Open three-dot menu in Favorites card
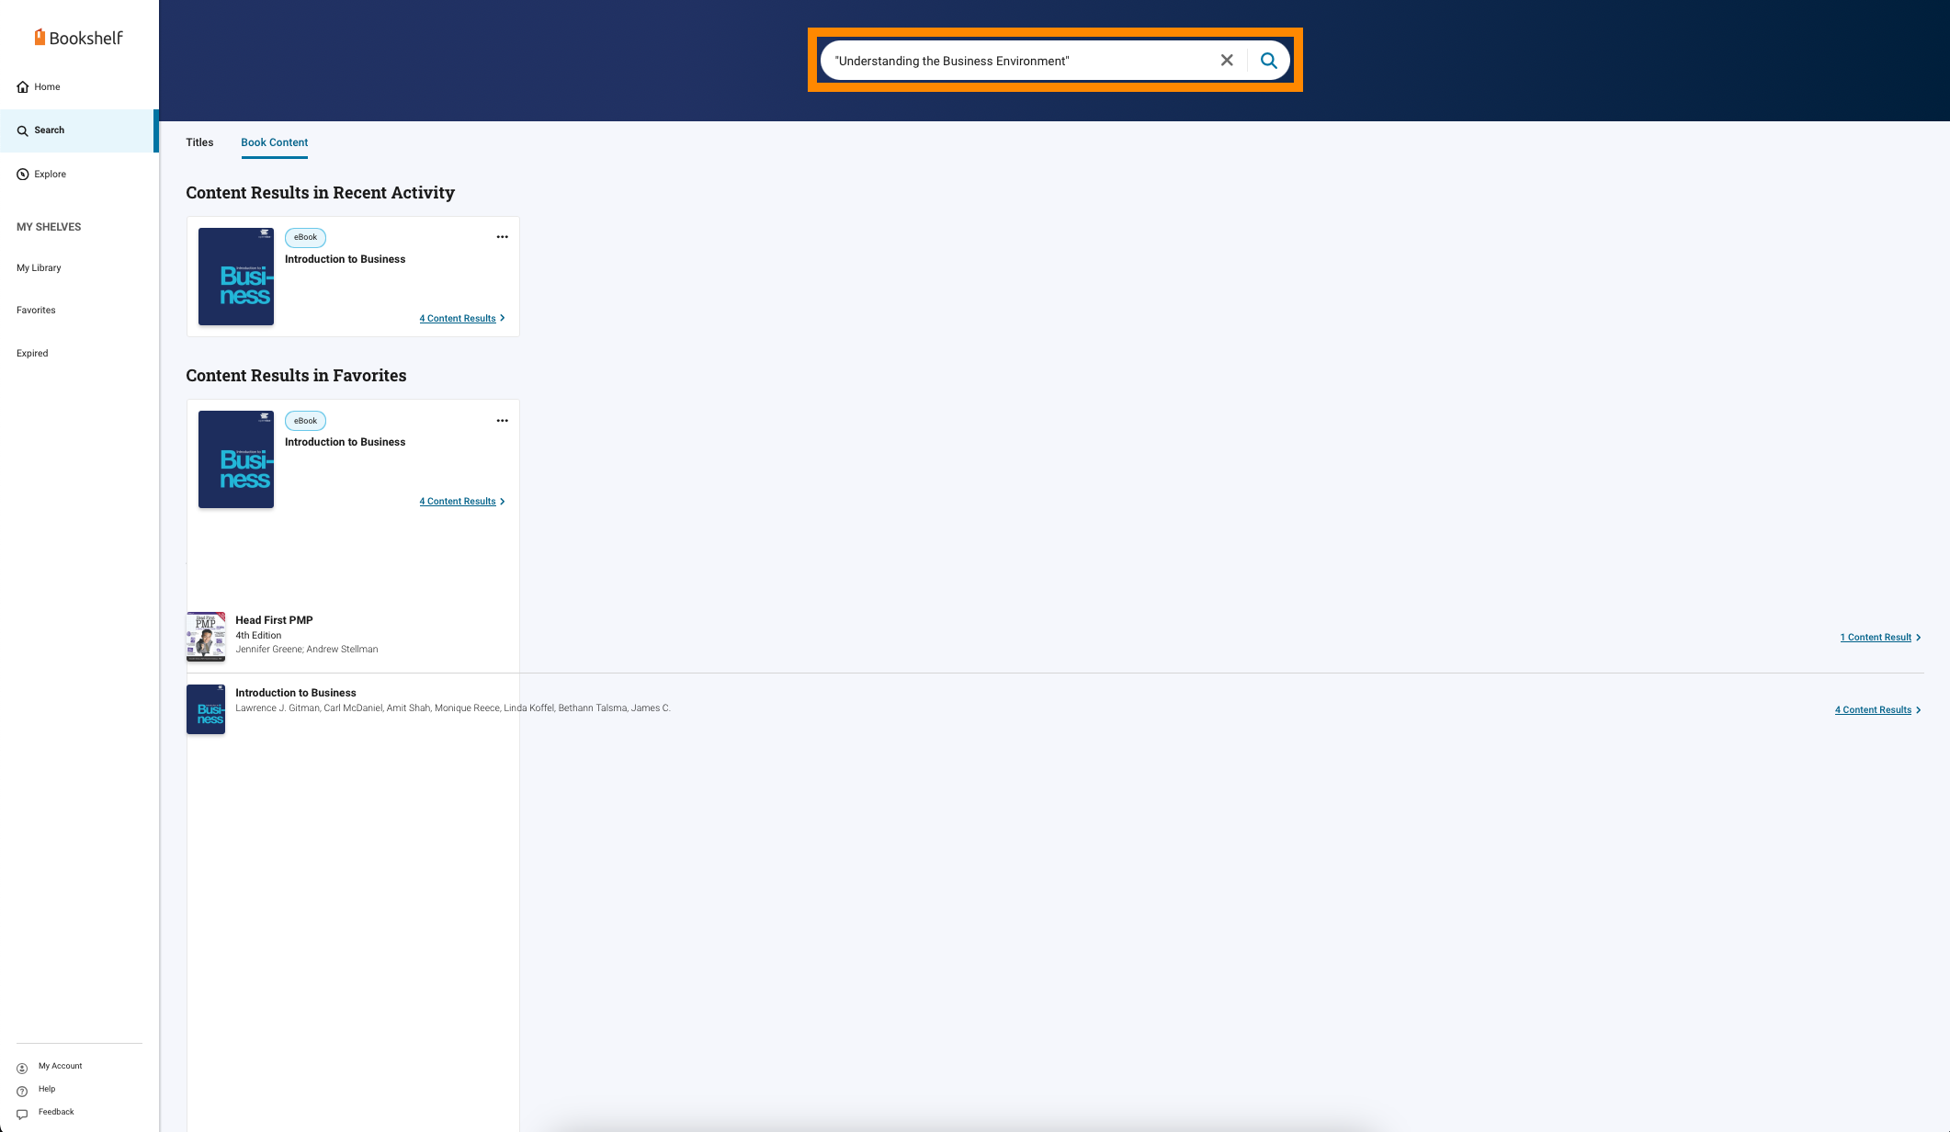 [502, 421]
